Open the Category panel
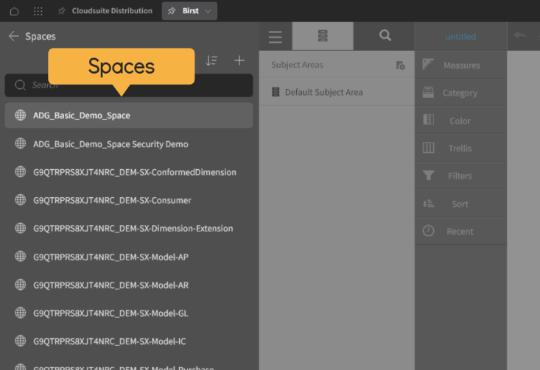The image size is (540, 370). [x=460, y=93]
